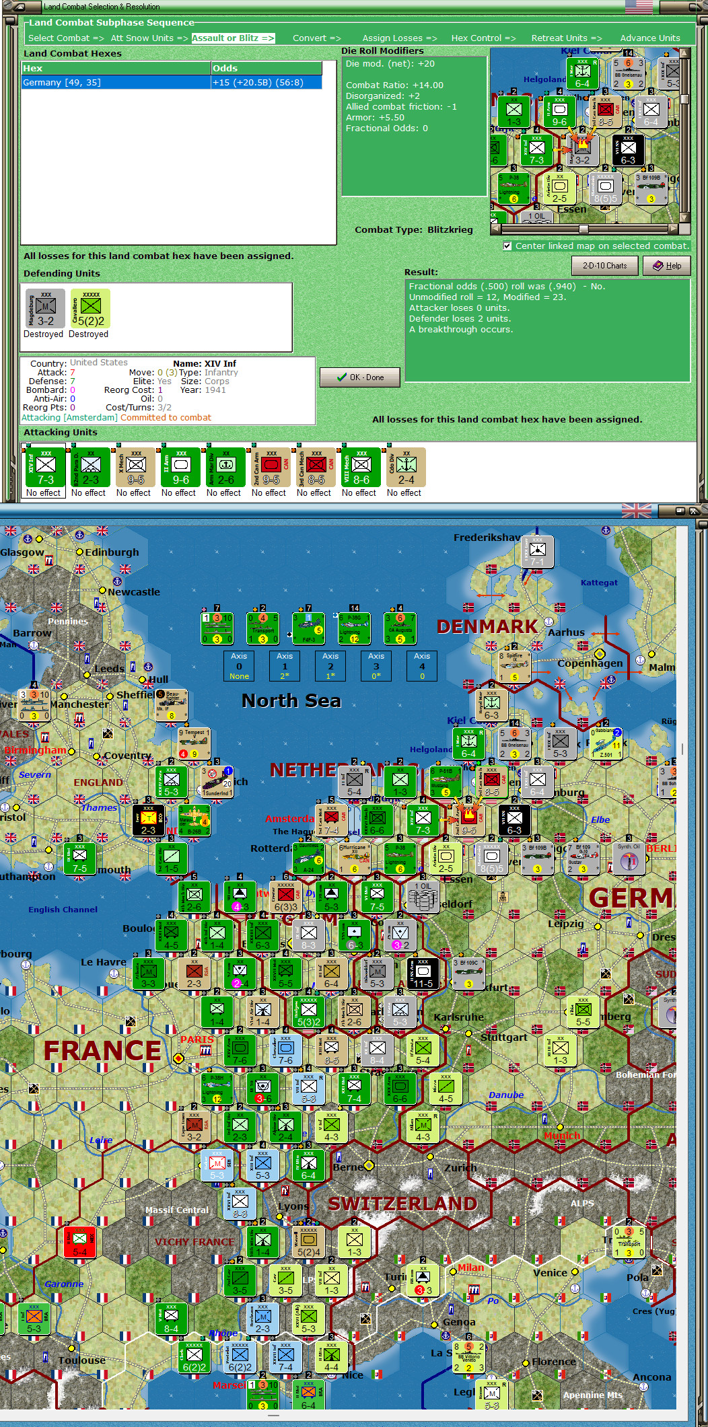708x1427 pixels.
Task: Open 2-D-10 Charts
Action: 605,266
